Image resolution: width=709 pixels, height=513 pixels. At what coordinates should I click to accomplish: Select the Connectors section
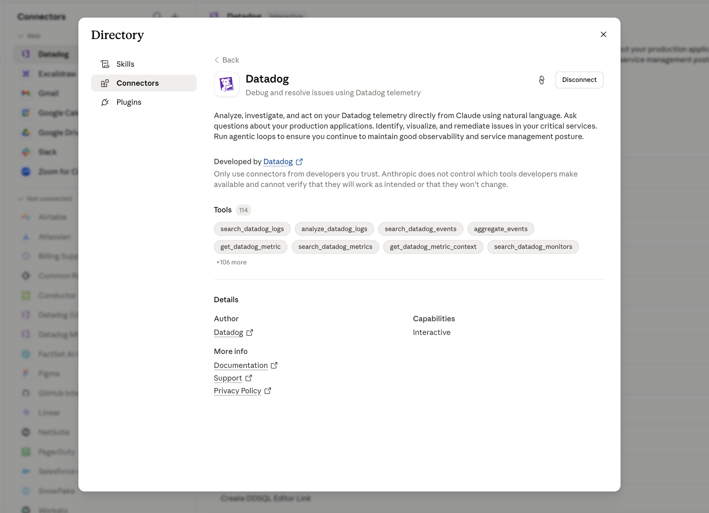pos(144,83)
